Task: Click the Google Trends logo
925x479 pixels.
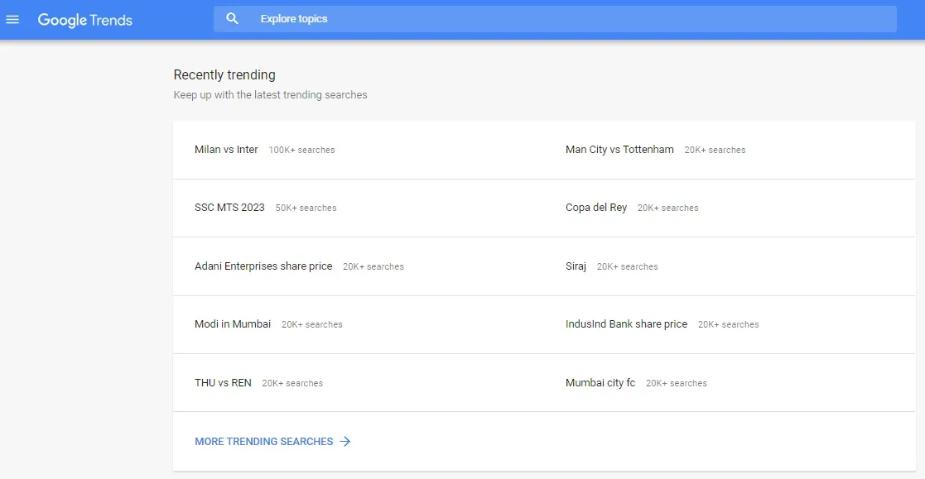Action: point(85,20)
